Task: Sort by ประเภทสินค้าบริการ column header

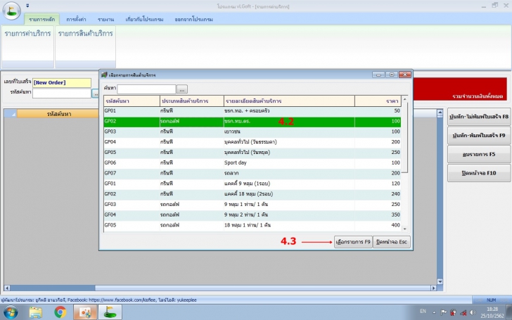Action: [192, 101]
